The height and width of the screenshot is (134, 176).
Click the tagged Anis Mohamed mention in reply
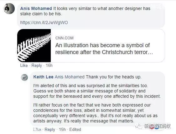[70, 77]
